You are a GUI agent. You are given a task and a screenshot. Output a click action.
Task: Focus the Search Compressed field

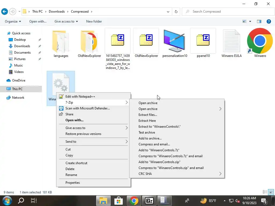(228, 12)
